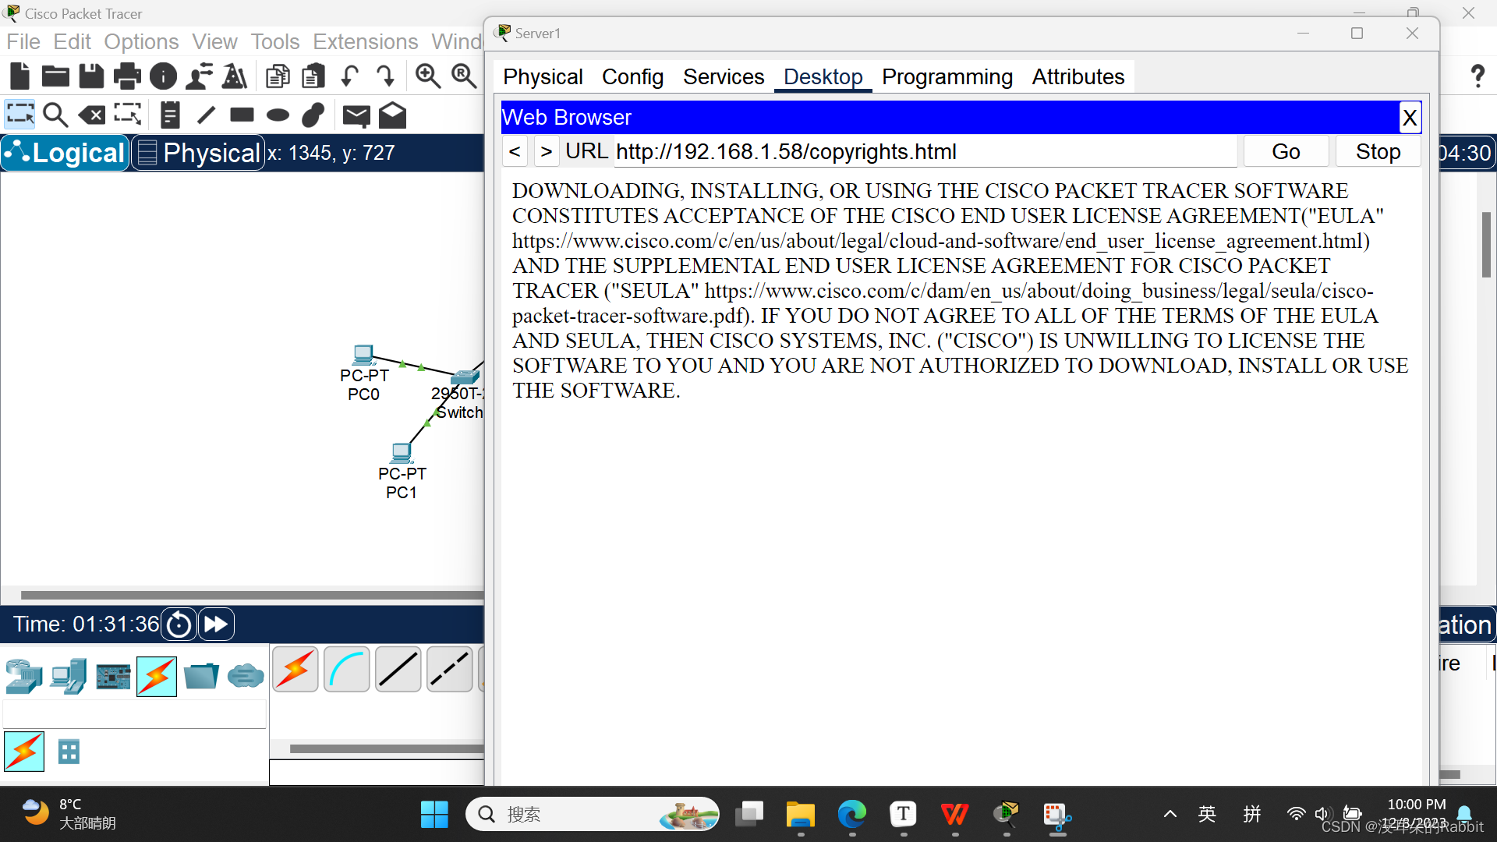Open file using the folder icon
Image resolution: width=1497 pixels, height=842 pixels.
(x=55, y=76)
